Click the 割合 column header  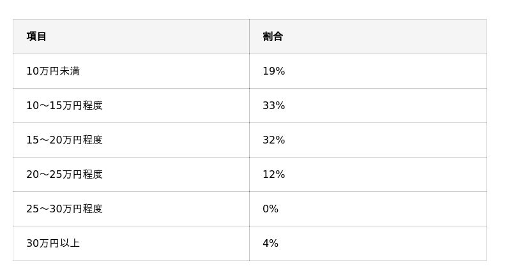pos(368,36)
